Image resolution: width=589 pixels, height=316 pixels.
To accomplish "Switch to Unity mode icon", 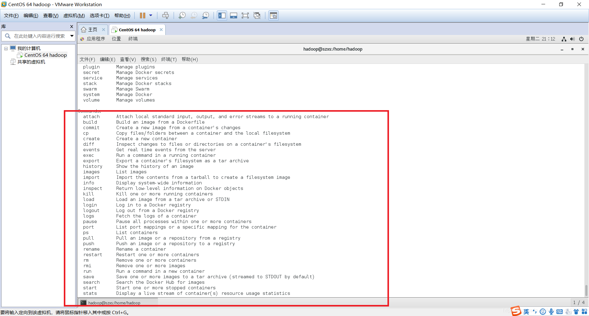I will click(x=257, y=16).
